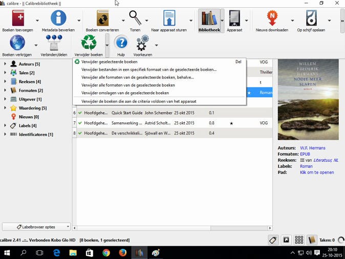
Task: Open Metadata bewerken tool
Action: pos(58,18)
